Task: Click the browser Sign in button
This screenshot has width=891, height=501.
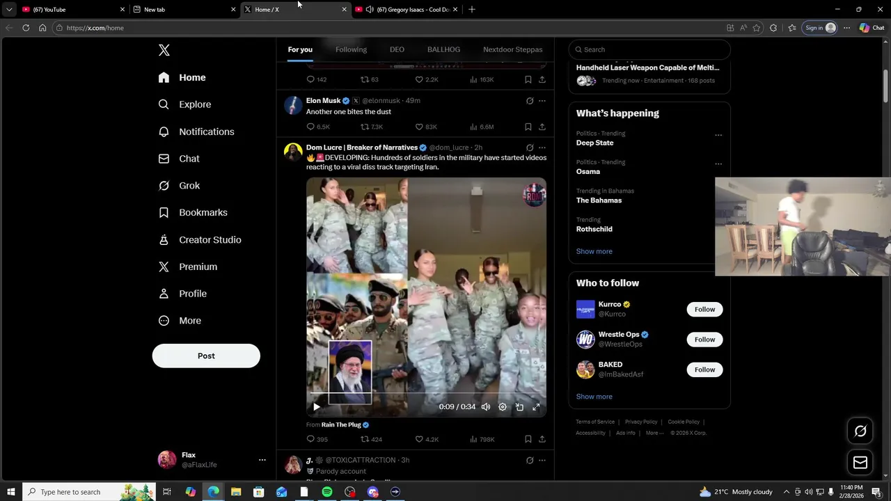Action: [x=820, y=28]
